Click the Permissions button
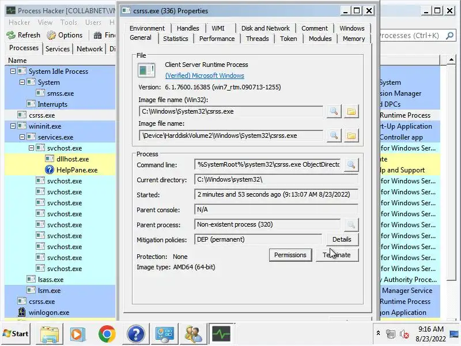Image resolution: width=461 pixels, height=346 pixels. tap(290, 255)
